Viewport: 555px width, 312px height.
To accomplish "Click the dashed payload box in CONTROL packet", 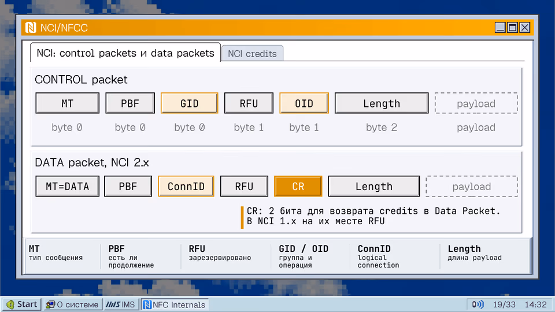I will click(476, 103).
